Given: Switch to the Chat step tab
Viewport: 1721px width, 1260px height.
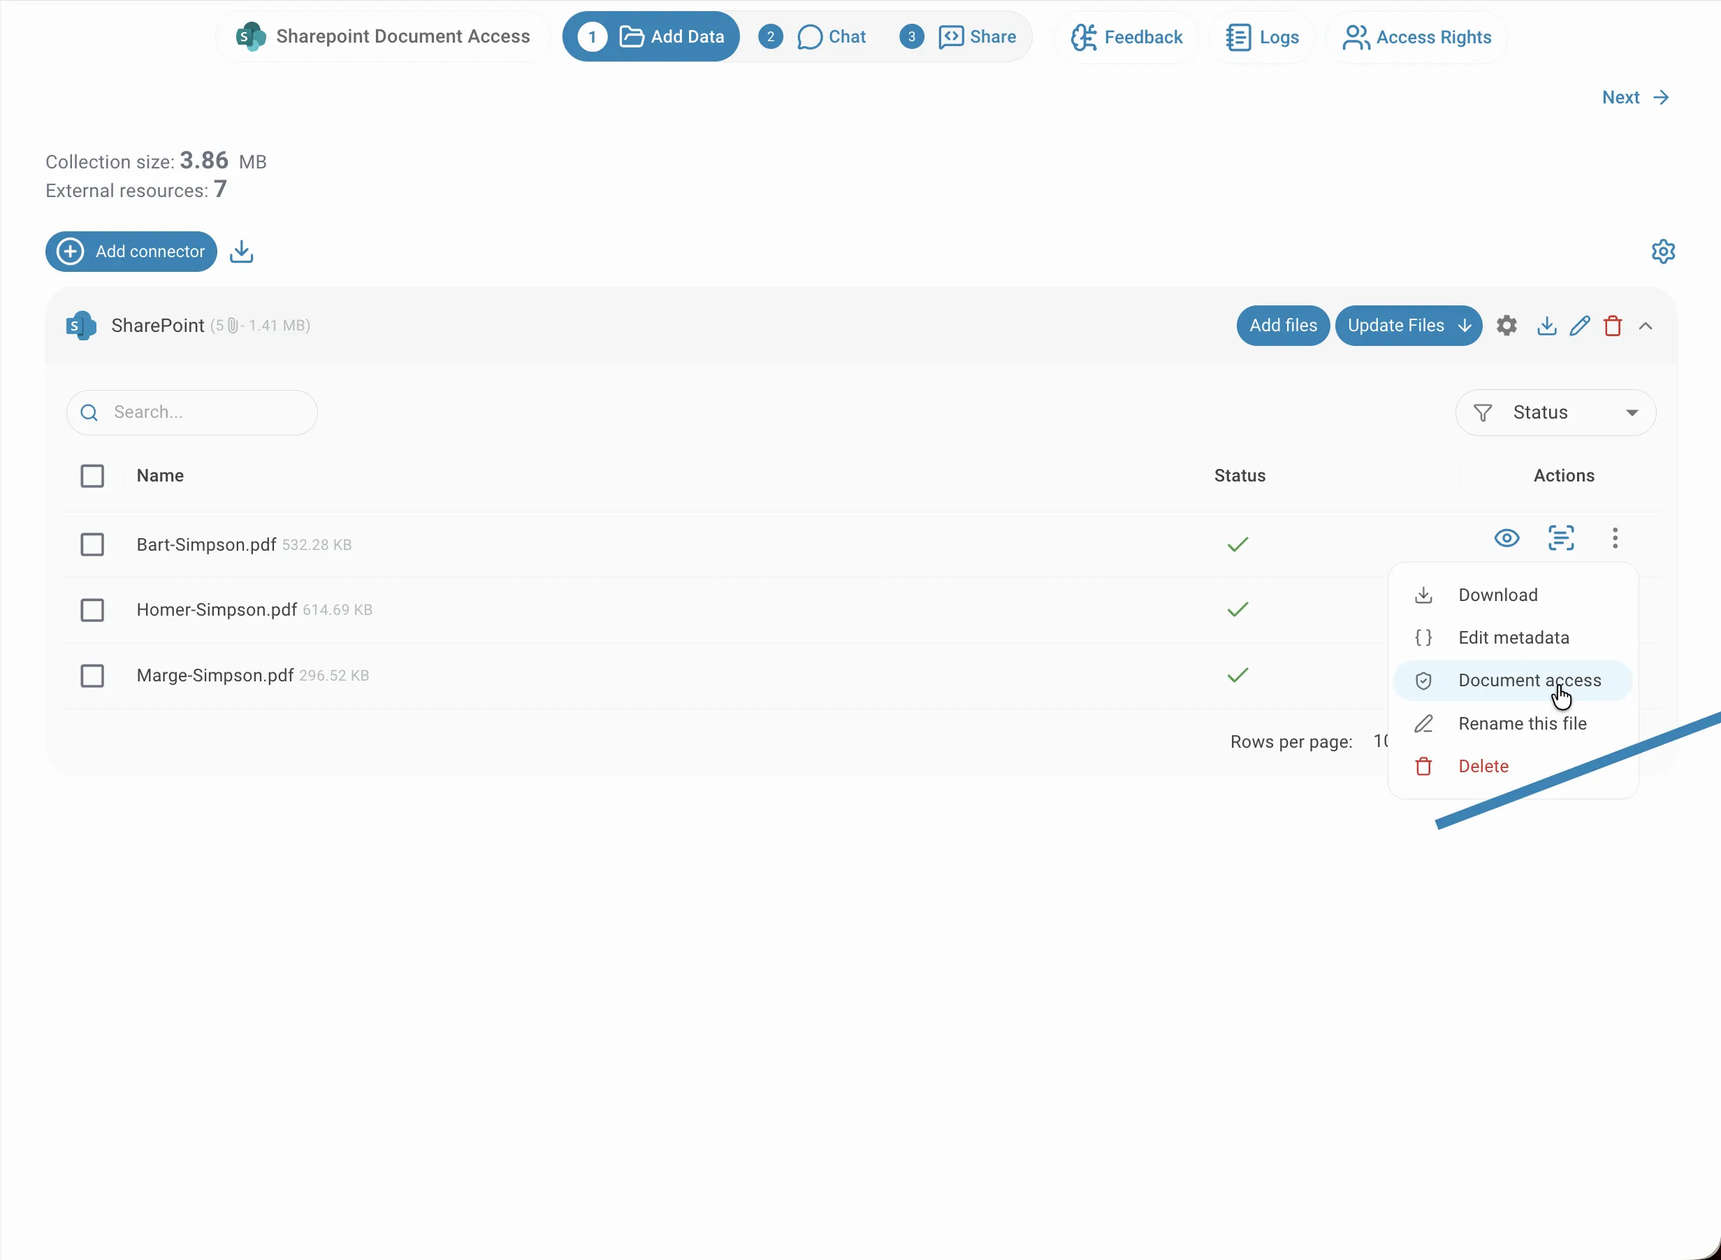Looking at the screenshot, I should point(813,36).
